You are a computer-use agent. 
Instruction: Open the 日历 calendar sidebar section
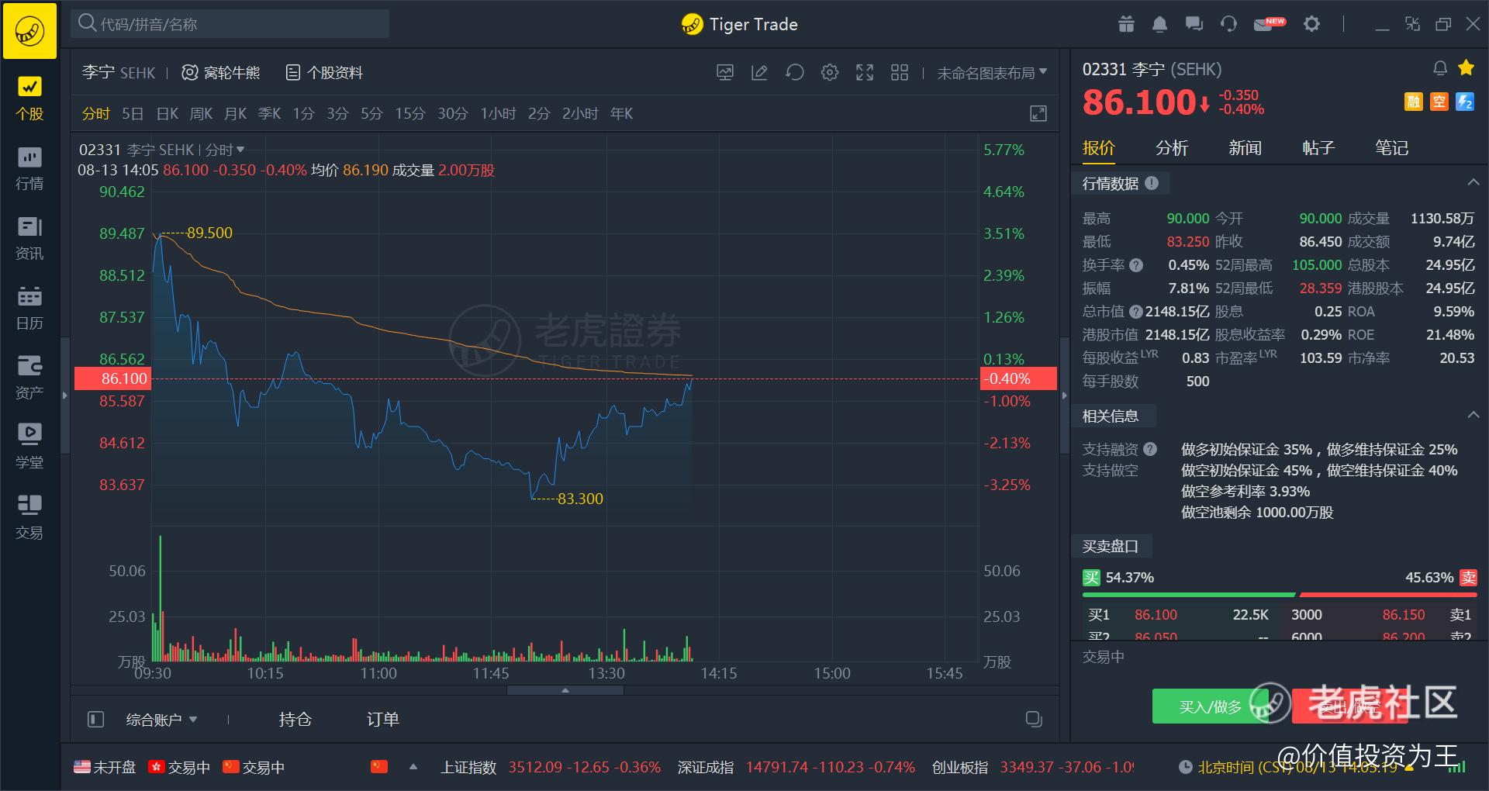coord(29,308)
